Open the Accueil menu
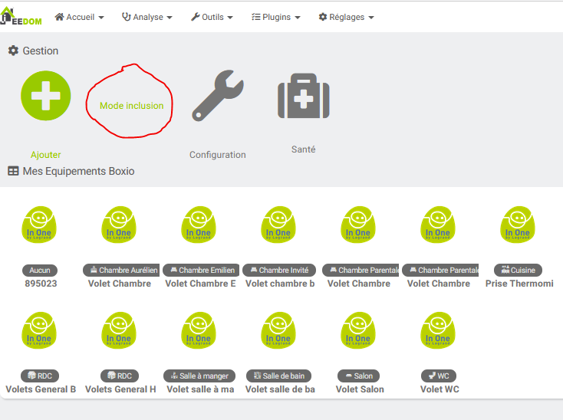 click(79, 17)
